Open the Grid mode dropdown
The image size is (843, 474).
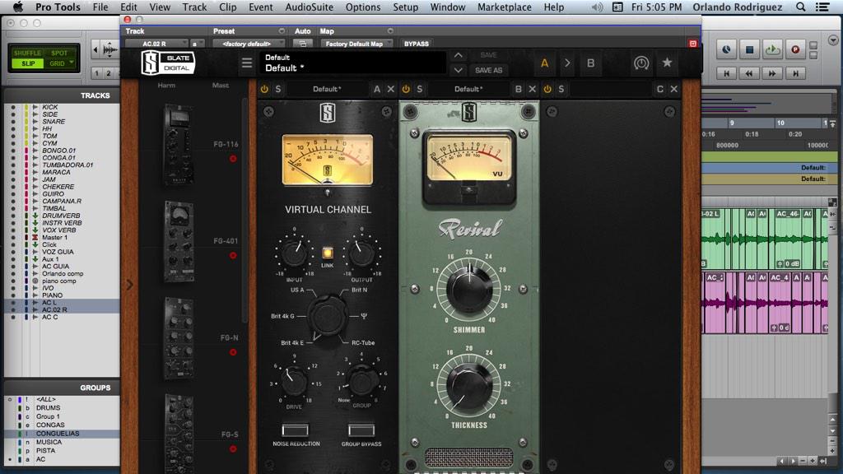coord(60,63)
